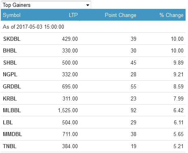Open the TNBL stock symbol
The width and height of the screenshot is (188, 153).
click(10, 146)
